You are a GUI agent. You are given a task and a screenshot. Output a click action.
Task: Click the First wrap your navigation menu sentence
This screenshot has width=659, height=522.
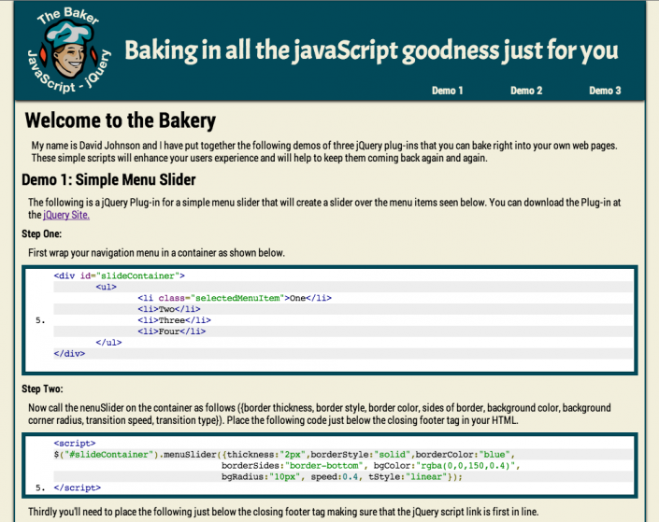156,253
